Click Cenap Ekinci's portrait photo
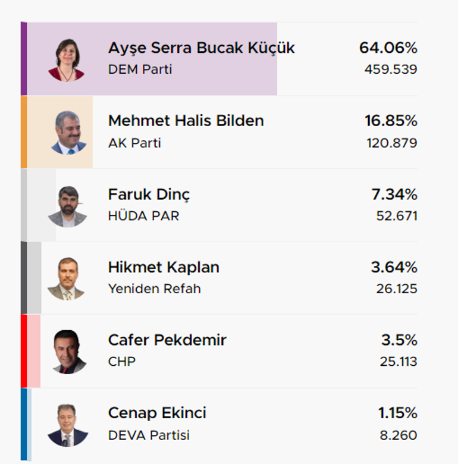The width and height of the screenshot is (458, 464). coord(67,425)
